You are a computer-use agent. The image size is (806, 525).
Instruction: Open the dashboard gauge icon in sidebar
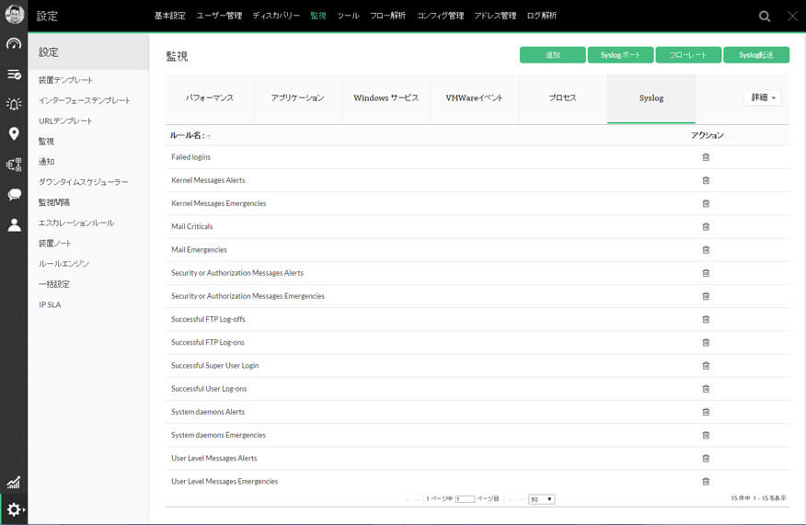[x=14, y=44]
